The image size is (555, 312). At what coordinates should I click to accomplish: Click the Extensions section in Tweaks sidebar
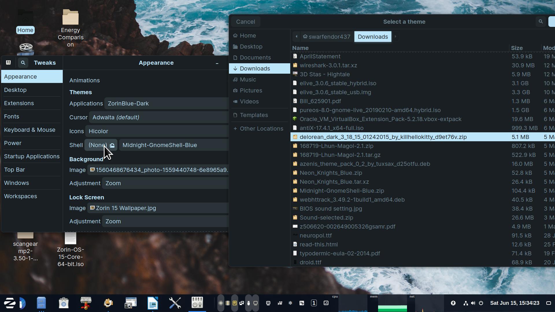[x=19, y=103]
